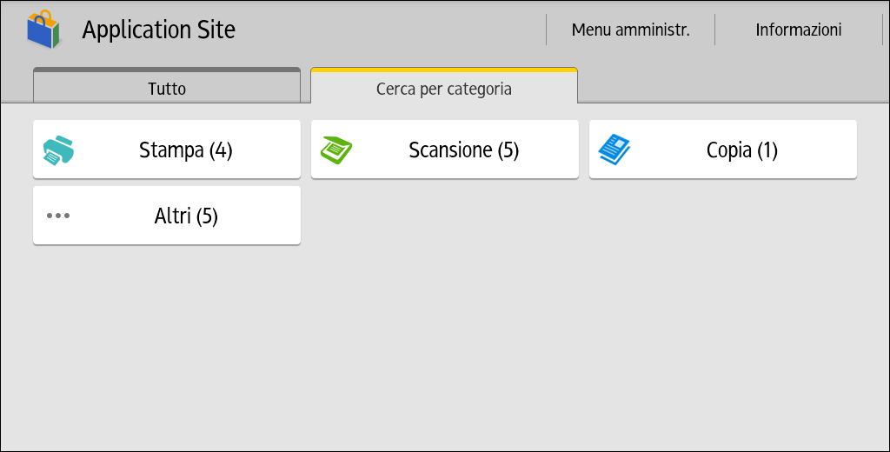Open the Stampa category label
This screenshot has height=452, width=890.
pyautogui.click(x=171, y=150)
